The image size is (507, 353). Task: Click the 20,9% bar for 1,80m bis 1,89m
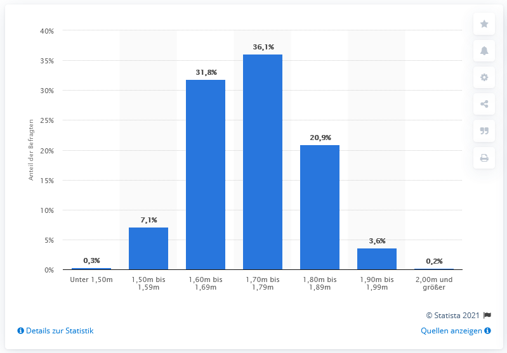click(320, 208)
